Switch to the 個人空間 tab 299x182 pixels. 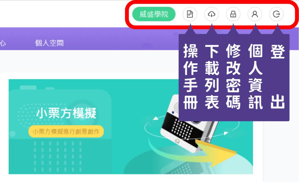click(x=49, y=43)
